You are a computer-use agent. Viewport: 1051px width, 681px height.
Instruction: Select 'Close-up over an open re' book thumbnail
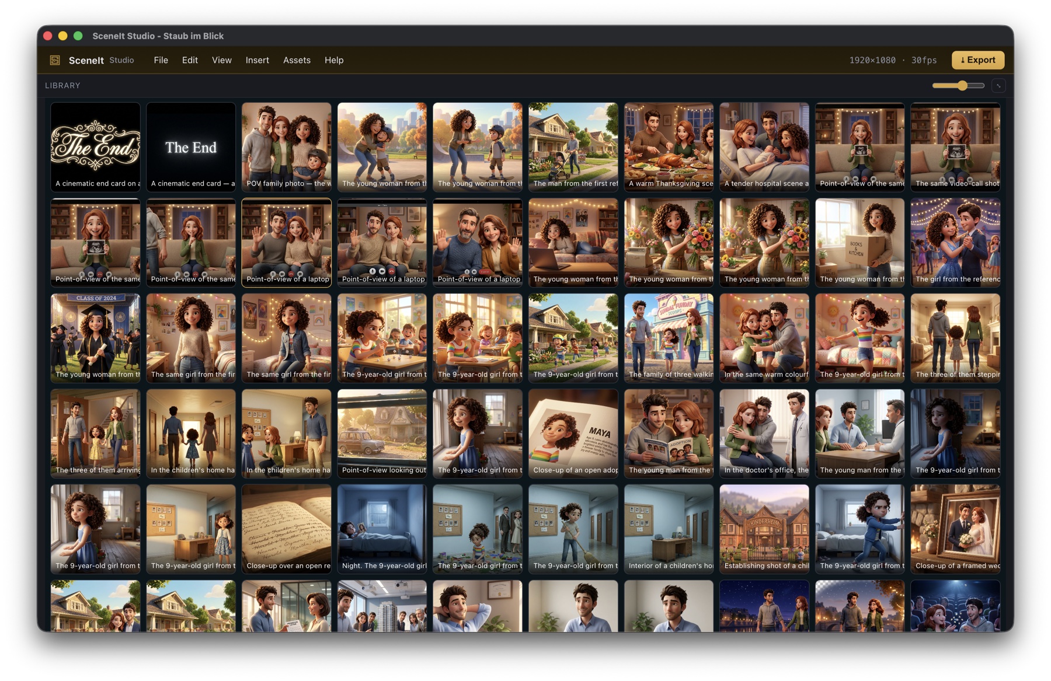(287, 529)
